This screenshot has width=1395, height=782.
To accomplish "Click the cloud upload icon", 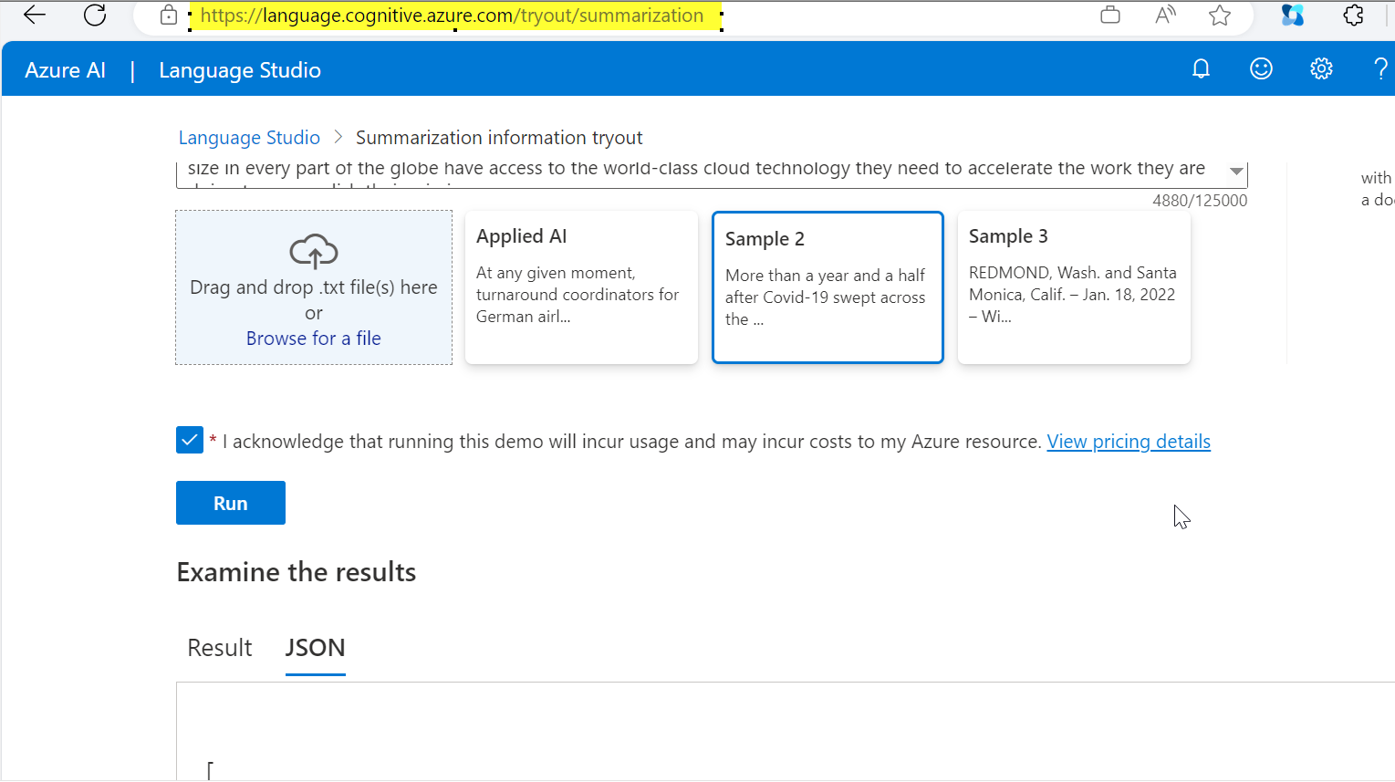I will 314,251.
